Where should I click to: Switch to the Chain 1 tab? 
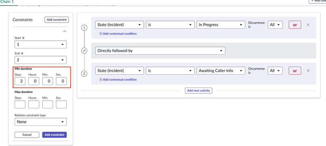[x=7, y=1]
